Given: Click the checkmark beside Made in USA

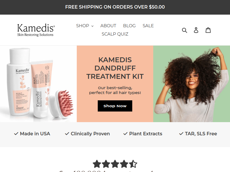Looking at the screenshot, I should 16,134.
